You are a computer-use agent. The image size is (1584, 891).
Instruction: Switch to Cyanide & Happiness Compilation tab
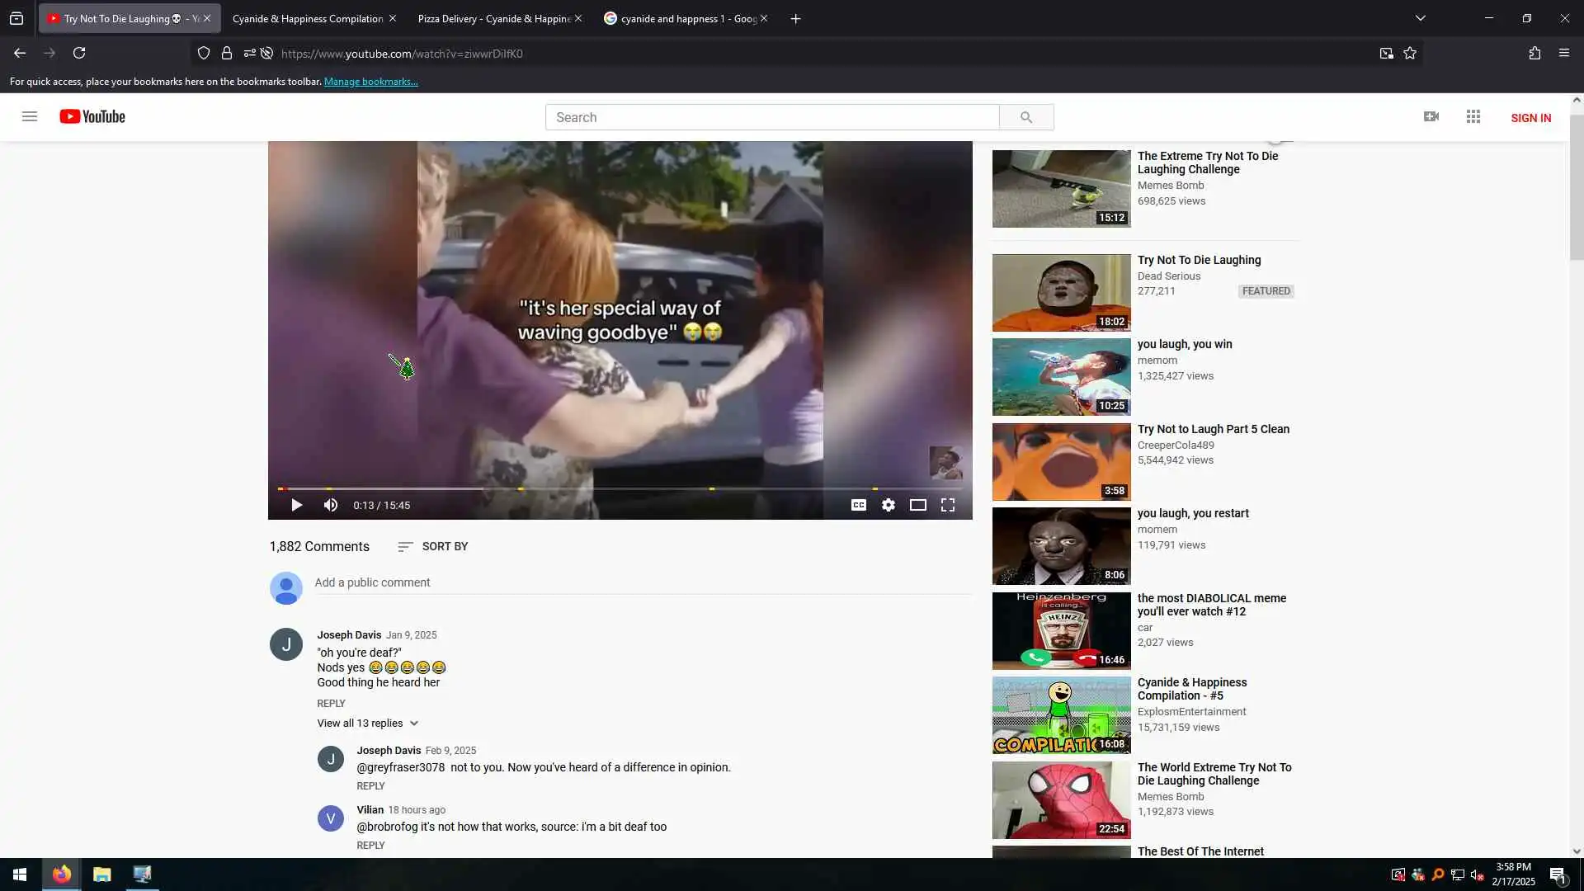pyautogui.click(x=307, y=18)
